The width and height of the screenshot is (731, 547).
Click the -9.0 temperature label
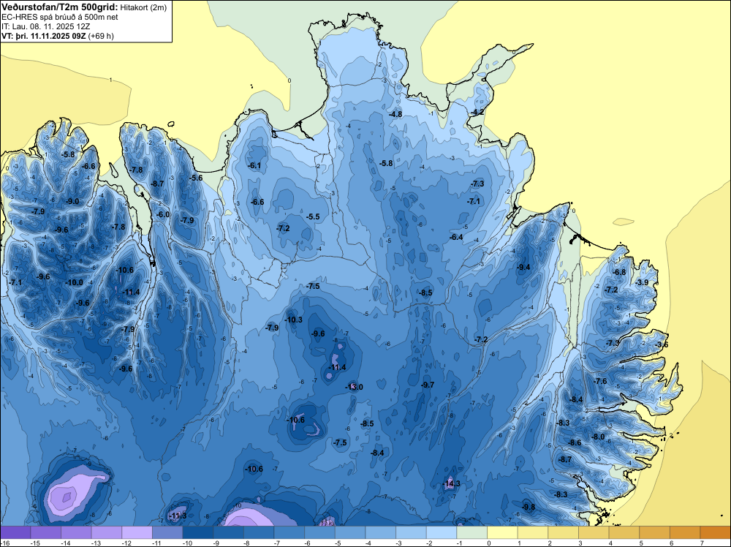click(72, 201)
